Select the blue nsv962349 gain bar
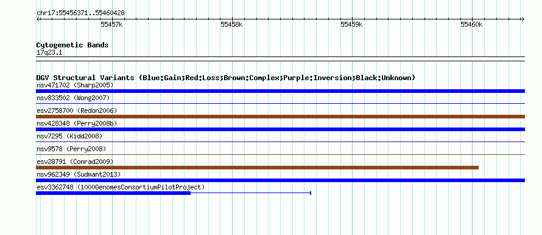The width and height of the screenshot is (542, 235). click(280, 180)
